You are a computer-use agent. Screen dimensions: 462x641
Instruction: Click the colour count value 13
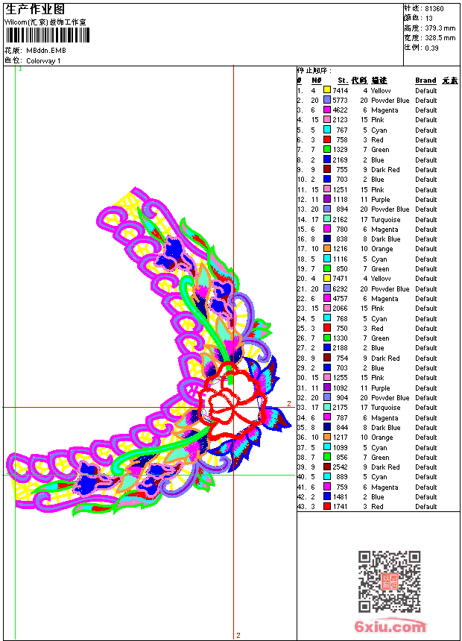429,19
